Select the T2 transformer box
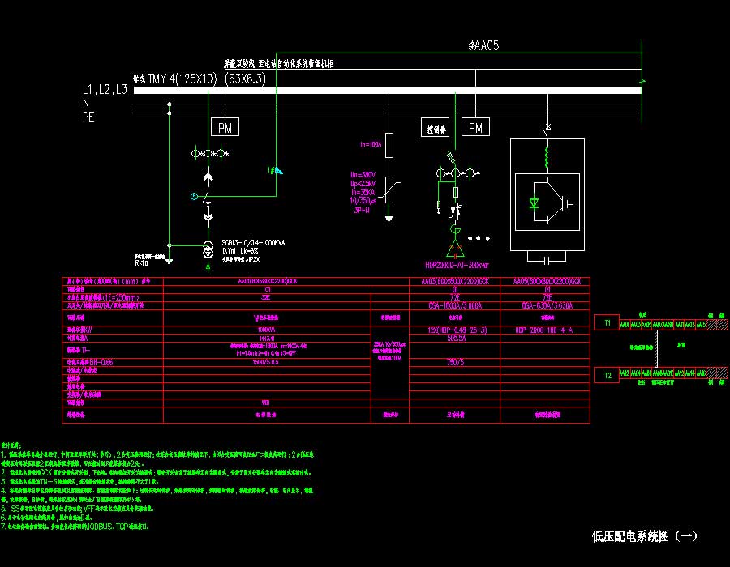Viewport: 730px width, 567px height. pyautogui.click(x=607, y=375)
